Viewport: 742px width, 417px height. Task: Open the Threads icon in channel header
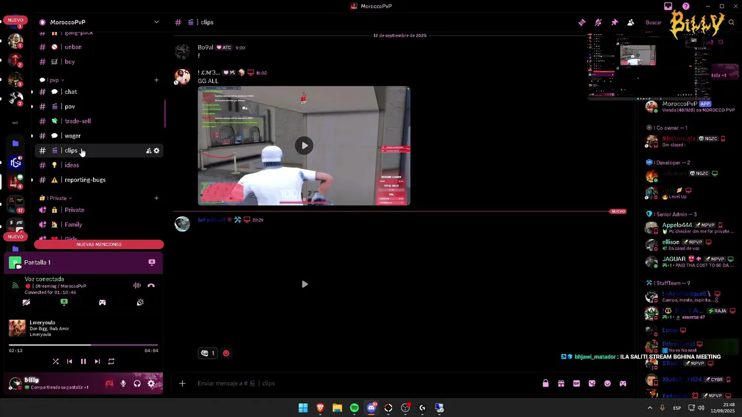coord(582,23)
